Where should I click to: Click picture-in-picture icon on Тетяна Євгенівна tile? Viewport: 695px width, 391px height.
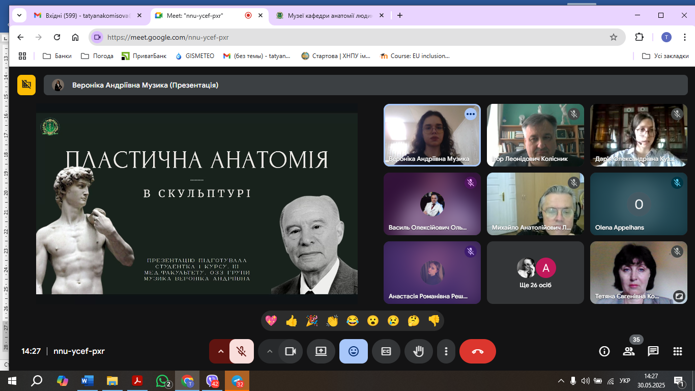(679, 295)
